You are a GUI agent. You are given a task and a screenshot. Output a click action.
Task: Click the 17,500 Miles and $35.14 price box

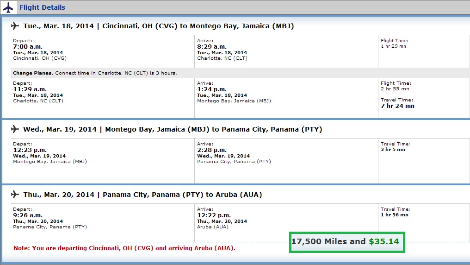coord(346,242)
